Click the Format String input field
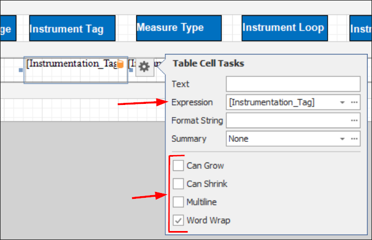 287,121
